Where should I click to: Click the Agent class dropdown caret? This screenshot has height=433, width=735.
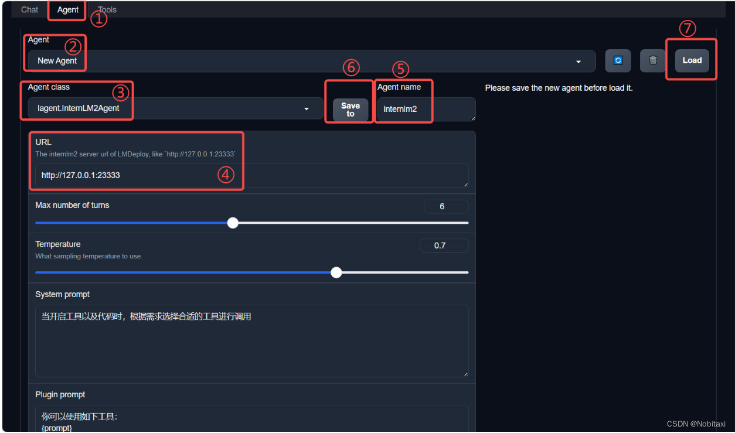tap(306, 109)
